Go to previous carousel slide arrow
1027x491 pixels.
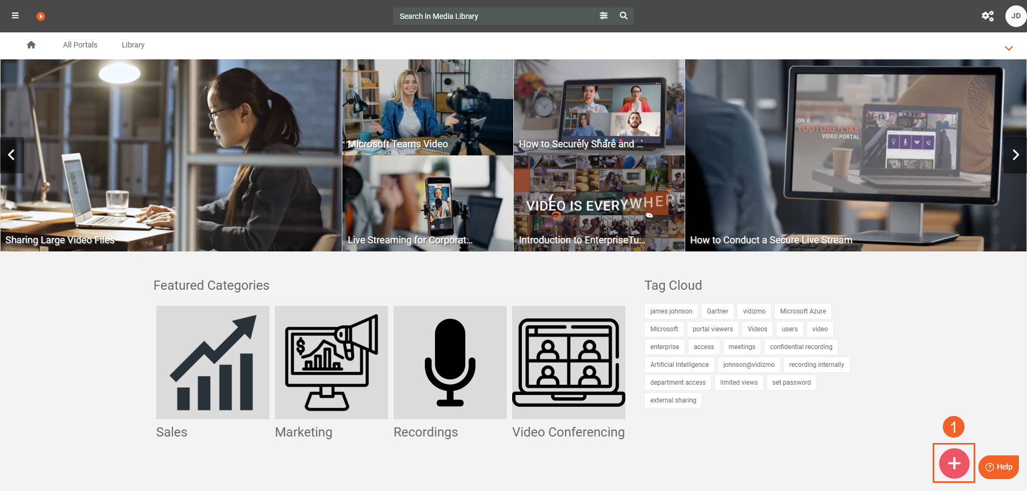[11, 155]
